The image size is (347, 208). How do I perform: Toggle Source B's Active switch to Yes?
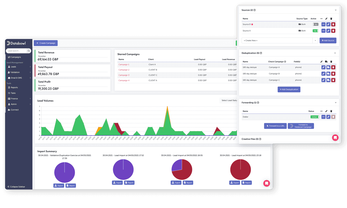(x=315, y=24)
